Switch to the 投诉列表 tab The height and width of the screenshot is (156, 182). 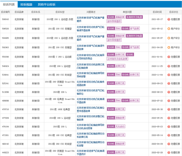[x=9, y=4]
